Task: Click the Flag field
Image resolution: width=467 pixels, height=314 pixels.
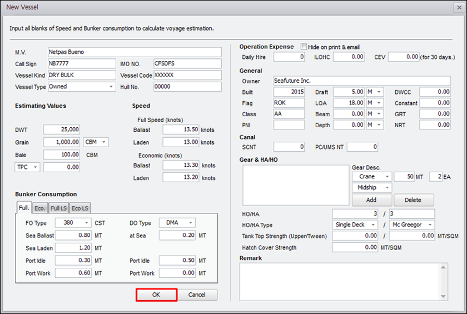Action: pyautogui.click(x=289, y=103)
